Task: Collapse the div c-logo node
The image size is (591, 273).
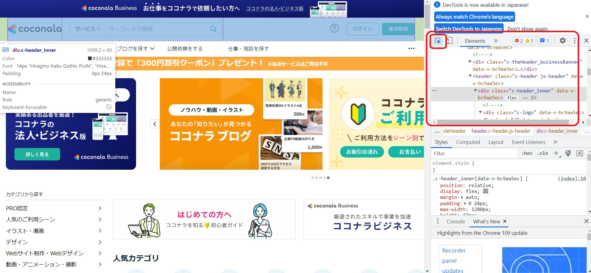Action: 480,112
